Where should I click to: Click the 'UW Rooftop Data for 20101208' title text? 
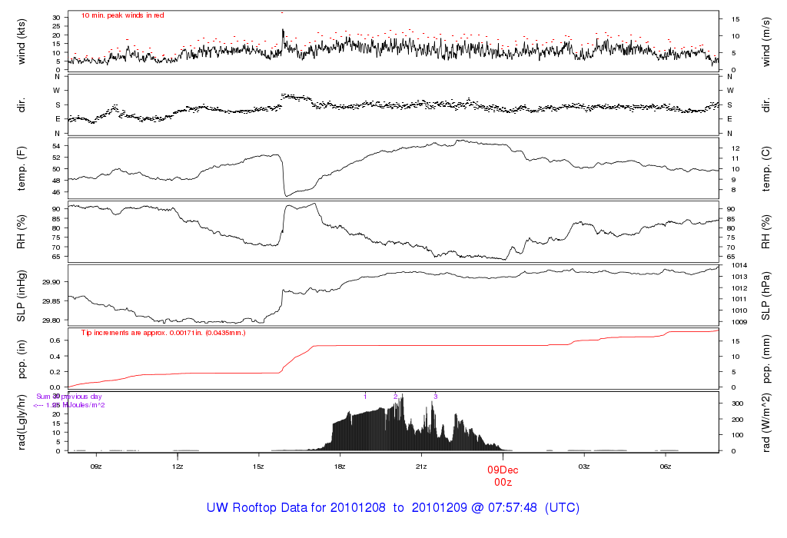296,507
